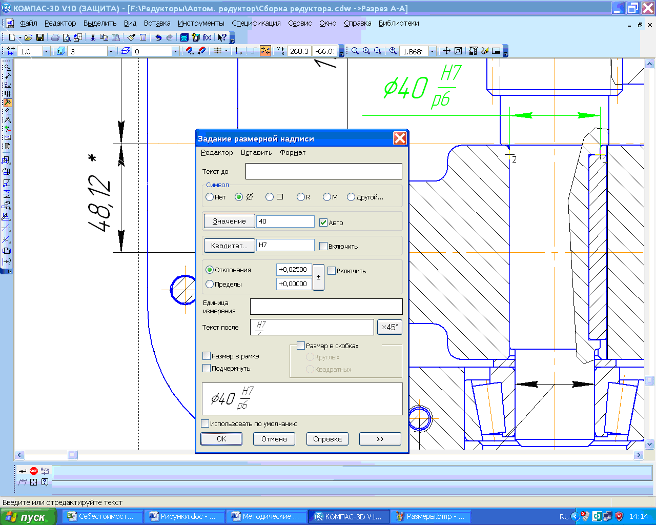Open the 'Инструменты' menu
The width and height of the screenshot is (656, 525).
(x=201, y=23)
